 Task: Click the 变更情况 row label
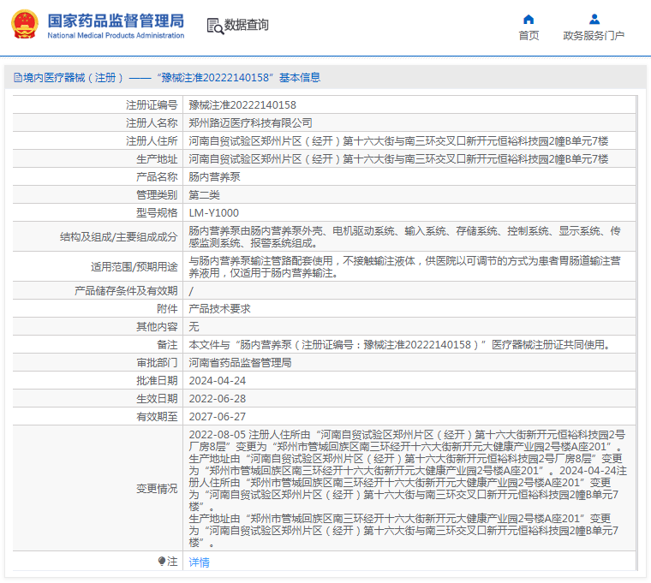(x=157, y=488)
